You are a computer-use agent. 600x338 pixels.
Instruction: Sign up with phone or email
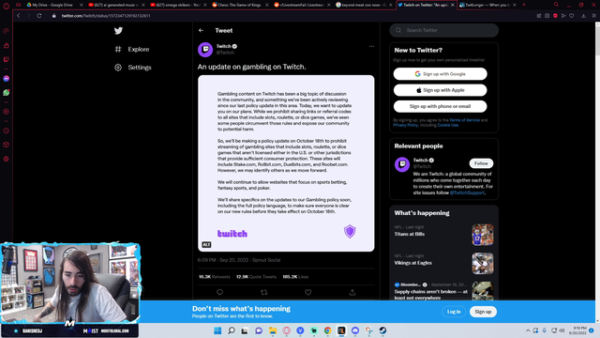440,106
